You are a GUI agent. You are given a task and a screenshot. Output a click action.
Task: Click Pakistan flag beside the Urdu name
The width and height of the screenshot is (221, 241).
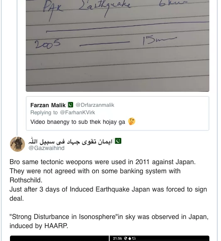(x=118, y=141)
